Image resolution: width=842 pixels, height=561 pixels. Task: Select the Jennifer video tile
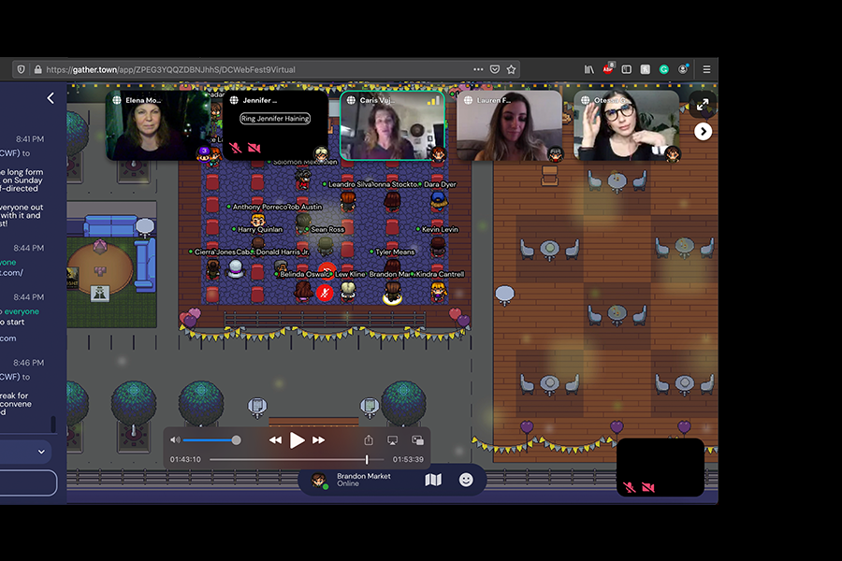click(x=275, y=125)
